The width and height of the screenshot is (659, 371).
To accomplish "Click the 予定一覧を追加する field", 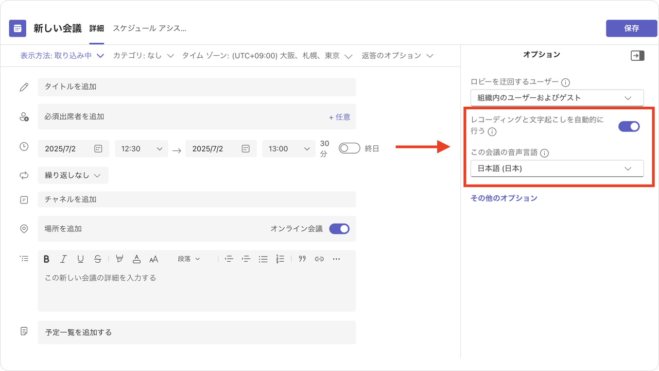I will (197, 332).
